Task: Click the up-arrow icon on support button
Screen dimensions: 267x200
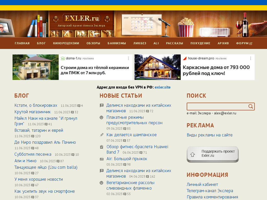Action: (x=193, y=154)
